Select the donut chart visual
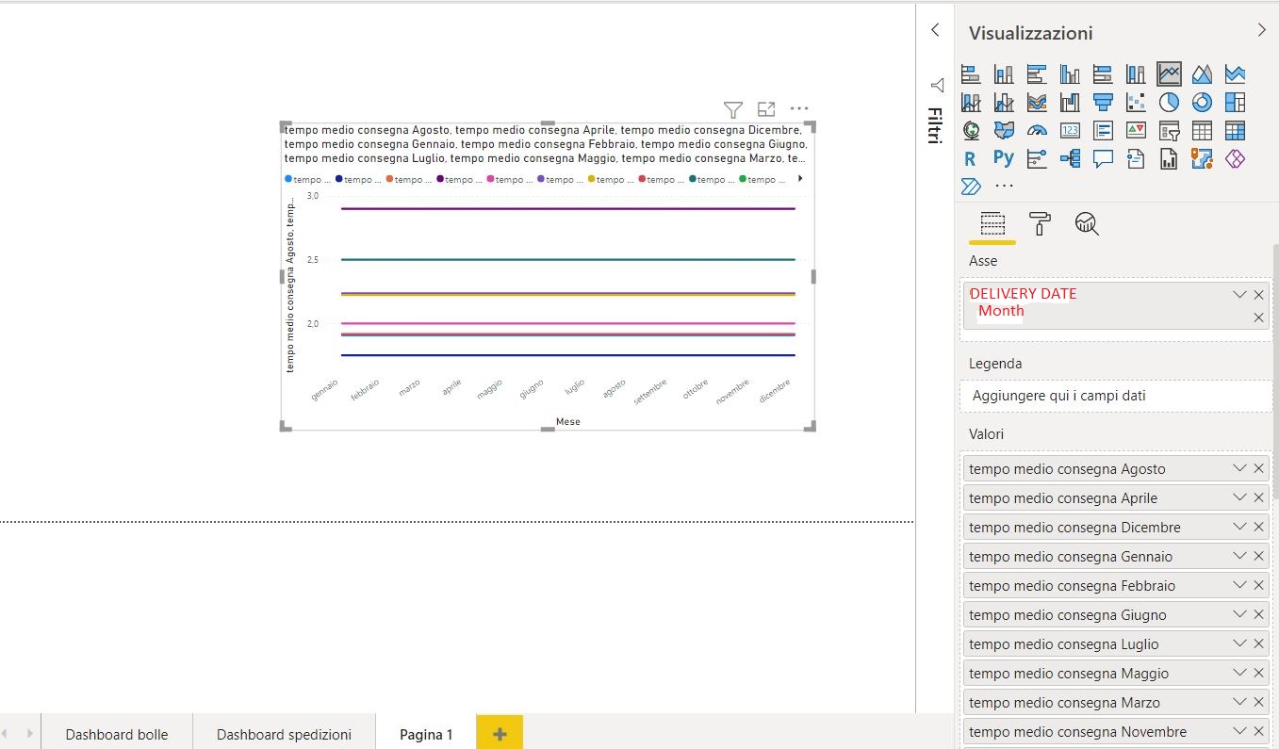 pos(1202,102)
